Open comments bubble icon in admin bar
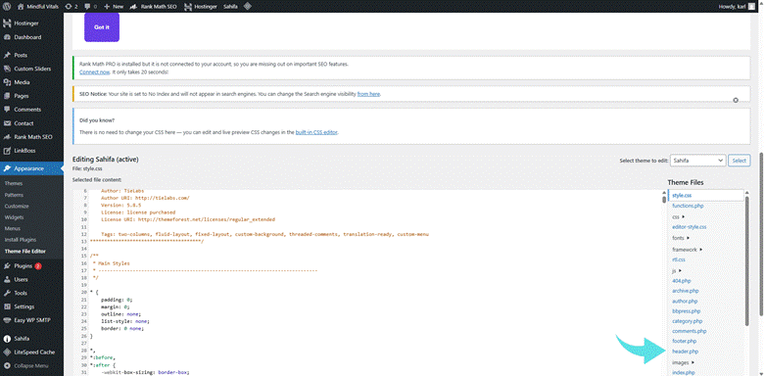Screen dimensions: 764x376 (86, 7)
